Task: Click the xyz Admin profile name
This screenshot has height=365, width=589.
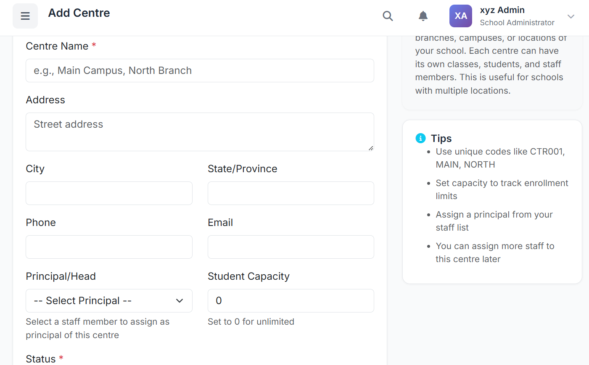Action: click(502, 10)
